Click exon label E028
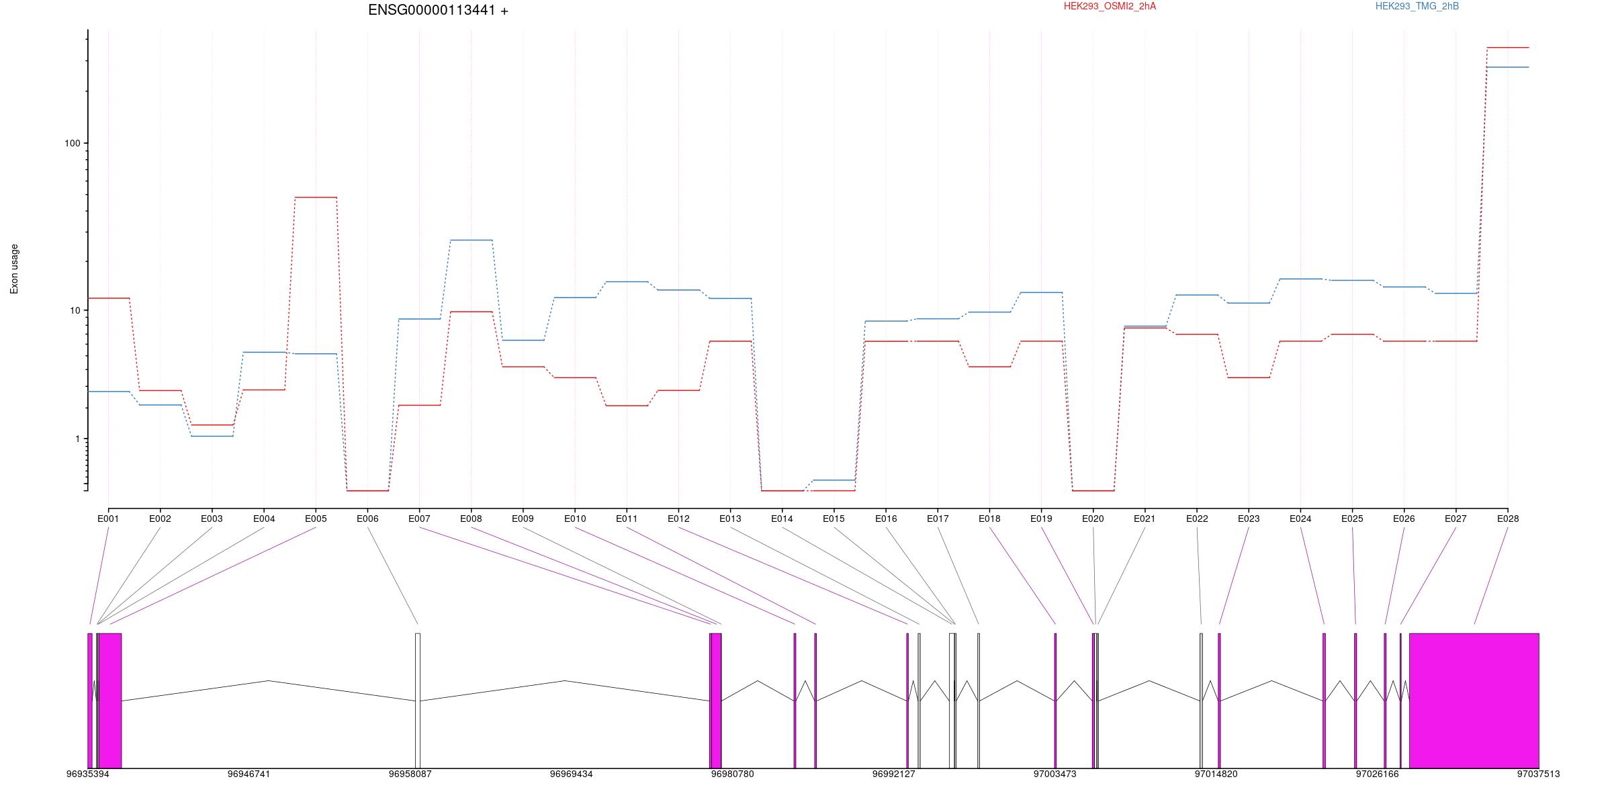The image size is (1612, 806). pos(1508,519)
